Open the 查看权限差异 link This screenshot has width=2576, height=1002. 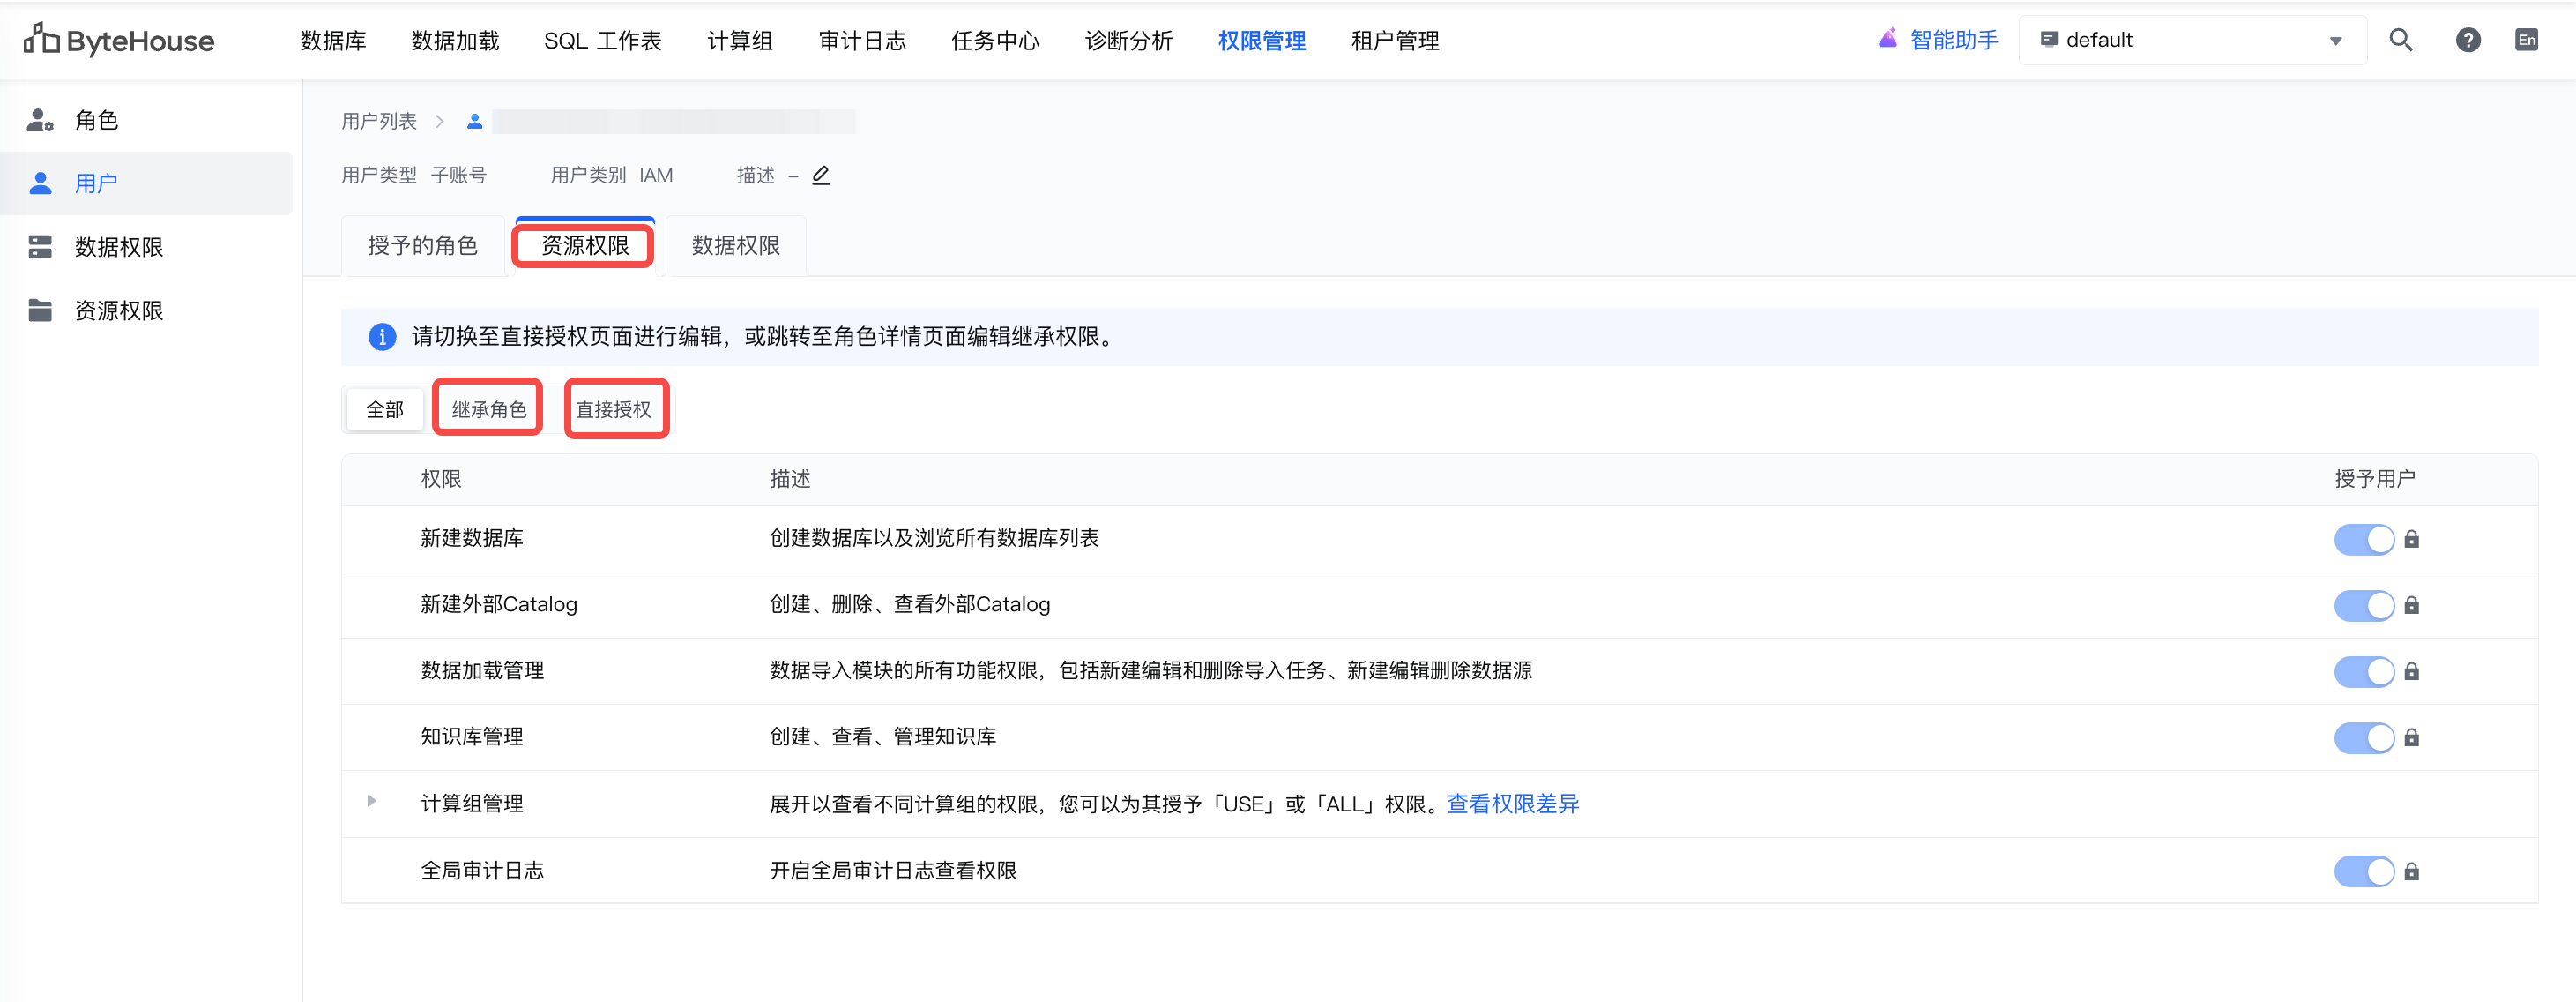pos(1512,804)
